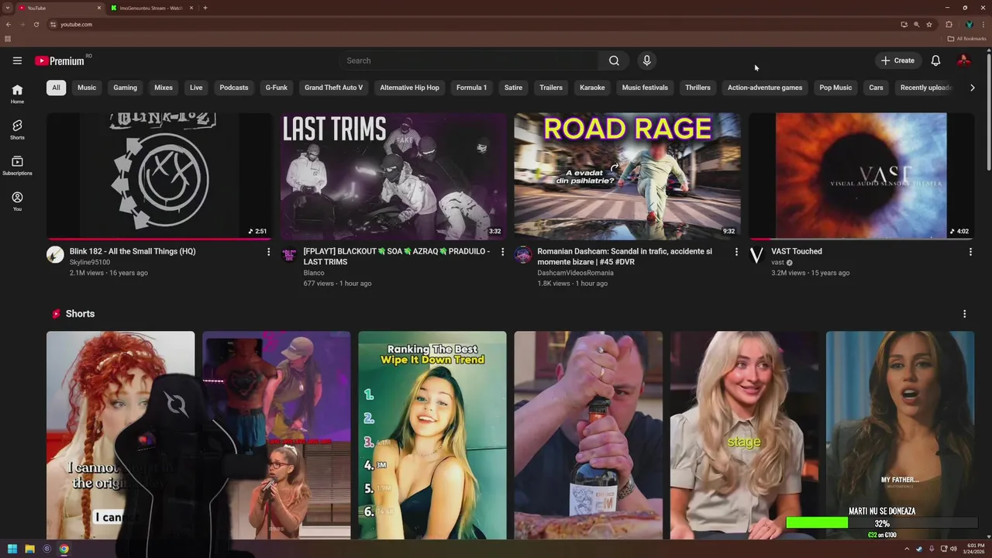Open the YouTube hamburger guide menu
992x558 pixels.
click(x=17, y=60)
